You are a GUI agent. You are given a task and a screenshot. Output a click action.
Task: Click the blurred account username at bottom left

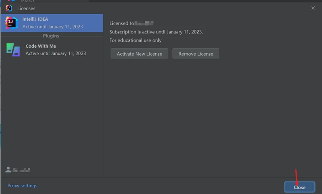21,170
